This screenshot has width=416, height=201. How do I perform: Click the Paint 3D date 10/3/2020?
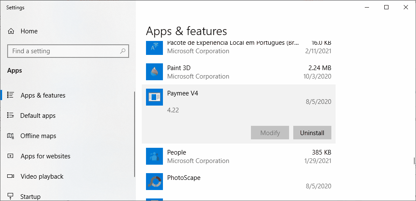[x=317, y=76]
